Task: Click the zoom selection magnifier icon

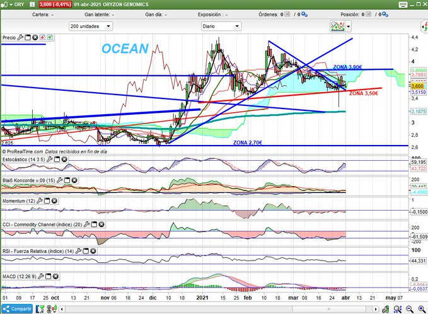Action: click(x=397, y=309)
